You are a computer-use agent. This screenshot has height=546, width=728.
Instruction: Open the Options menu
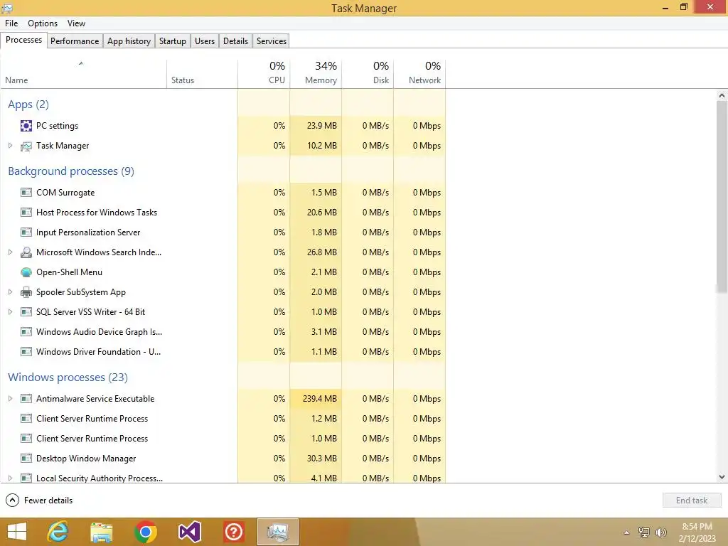click(43, 23)
